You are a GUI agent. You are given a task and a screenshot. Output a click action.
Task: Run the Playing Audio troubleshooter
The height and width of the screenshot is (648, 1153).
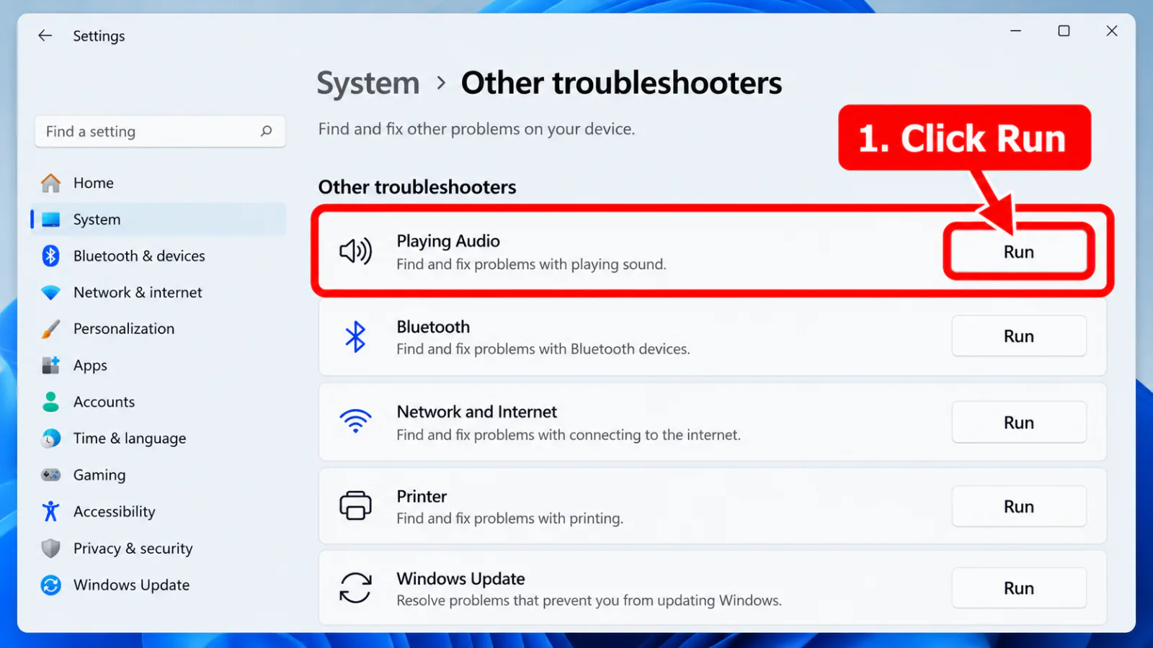point(1018,252)
